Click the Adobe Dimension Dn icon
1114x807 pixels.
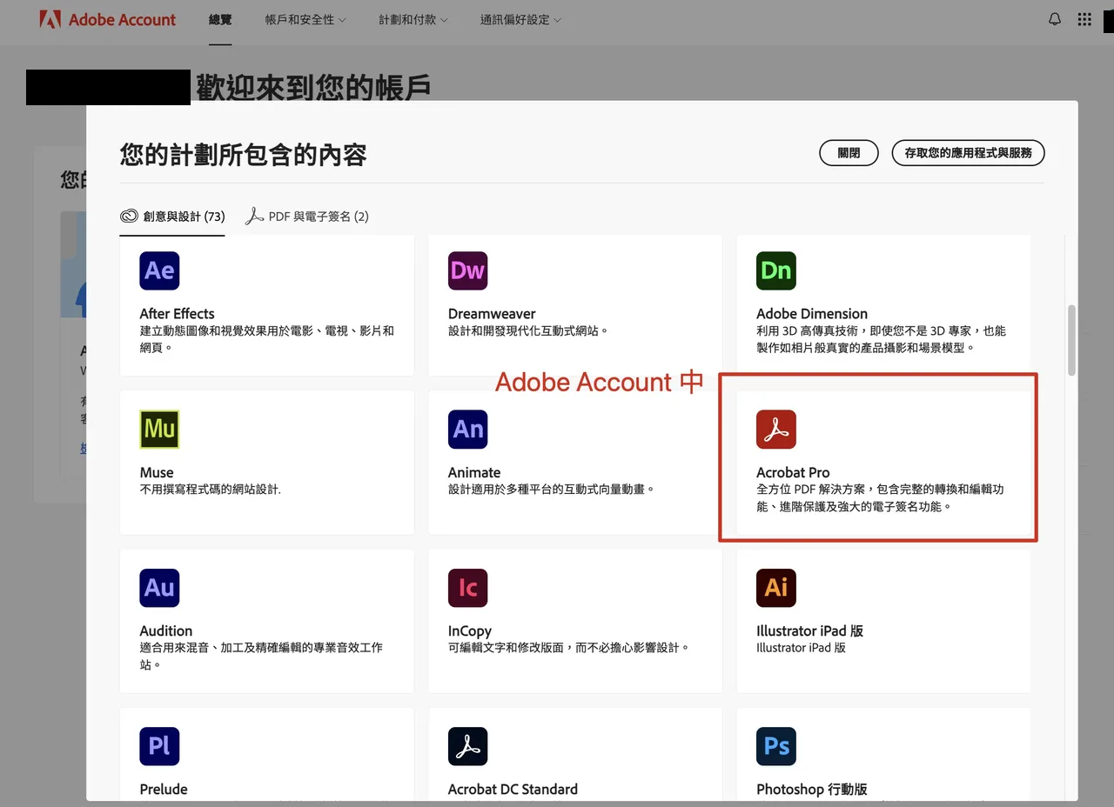[x=775, y=270]
